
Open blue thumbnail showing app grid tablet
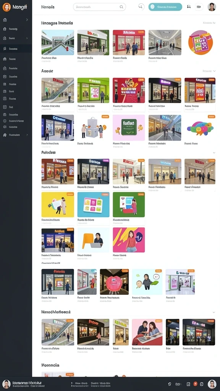pyautogui.click(x=93, y=205)
